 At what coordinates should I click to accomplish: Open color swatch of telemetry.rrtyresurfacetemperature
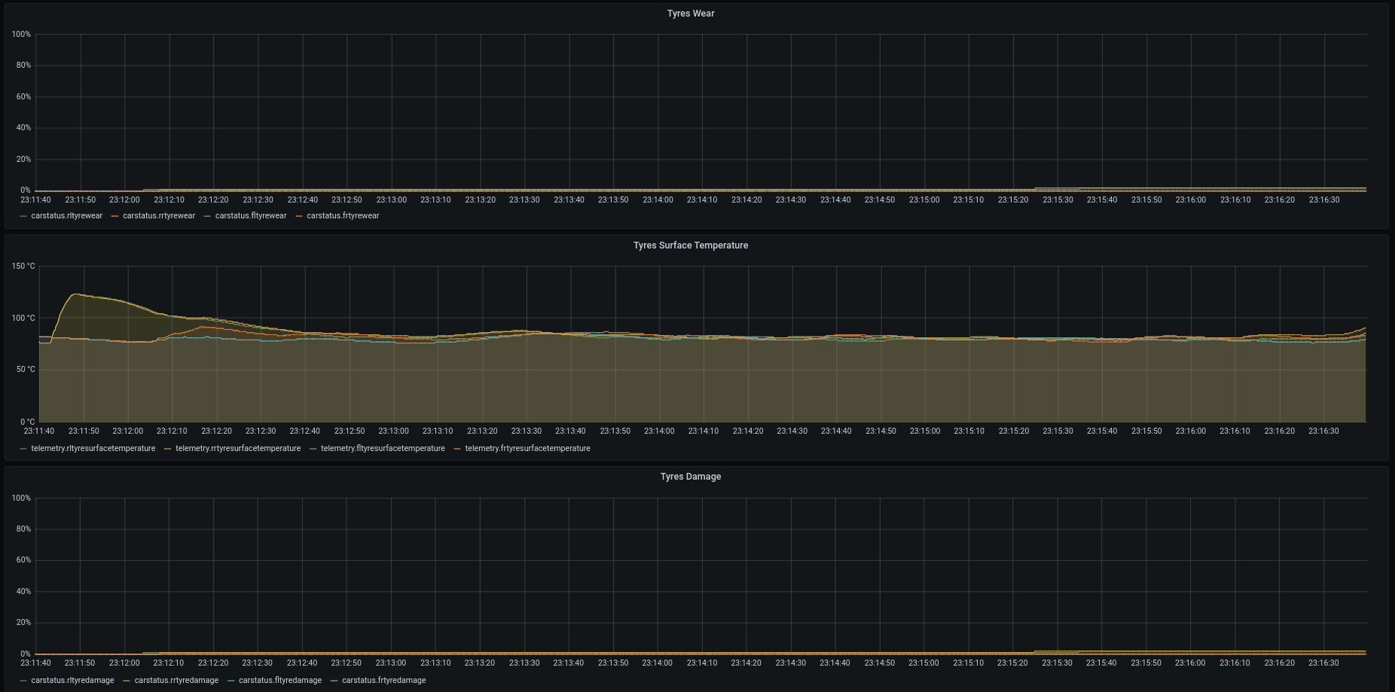[168, 449]
